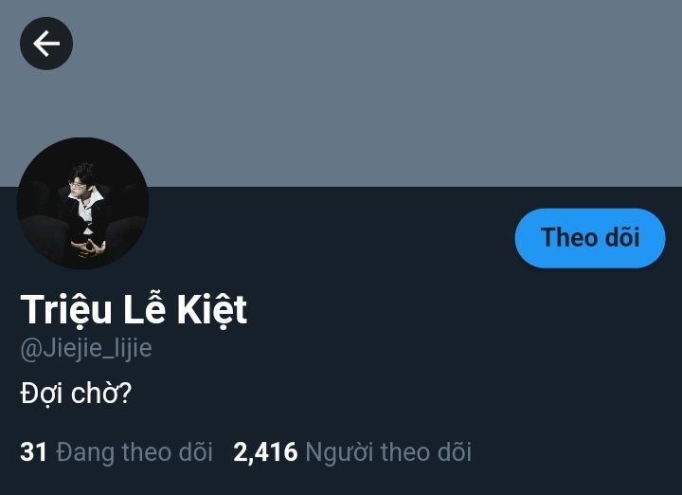The image size is (682, 495).
Task: Click the word Triệu in profile name
Action: pyautogui.click(x=66, y=309)
